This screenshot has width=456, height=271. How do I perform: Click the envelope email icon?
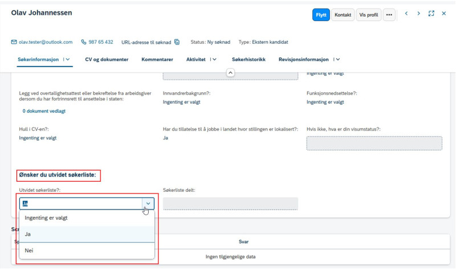click(x=14, y=42)
